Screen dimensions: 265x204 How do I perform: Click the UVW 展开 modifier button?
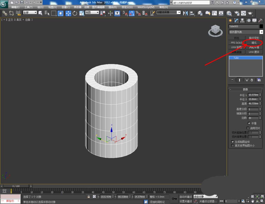click(x=254, y=52)
